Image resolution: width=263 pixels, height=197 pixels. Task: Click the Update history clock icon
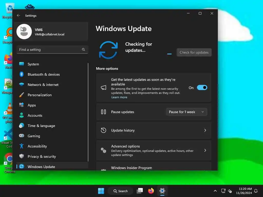click(x=104, y=130)
